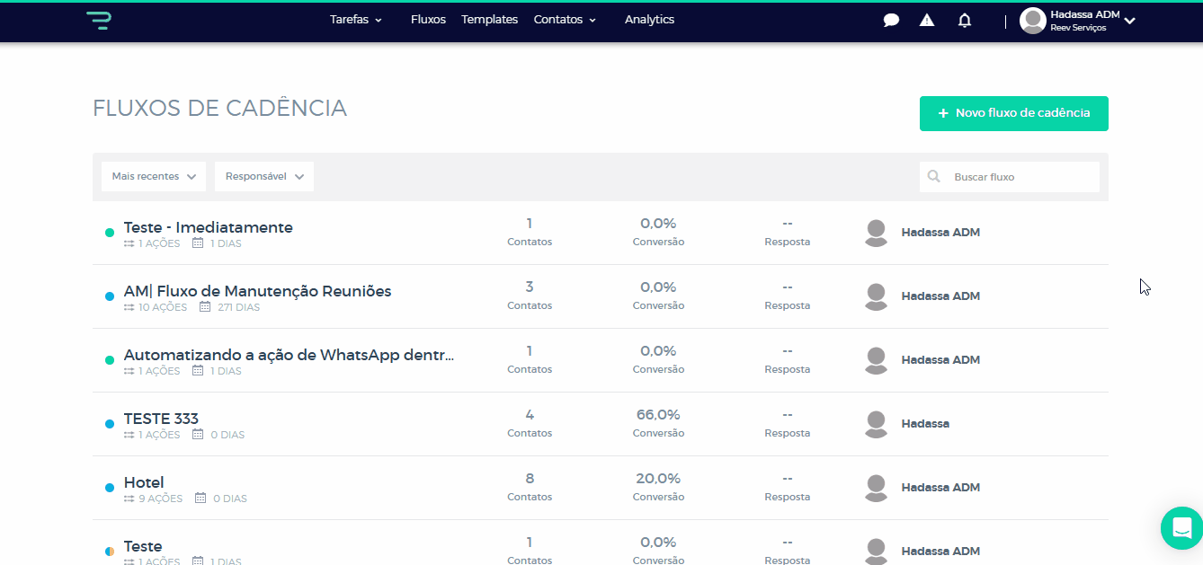
Task: Expand the Mais recentes sort dropdown
Action: (x=154, y=177)
